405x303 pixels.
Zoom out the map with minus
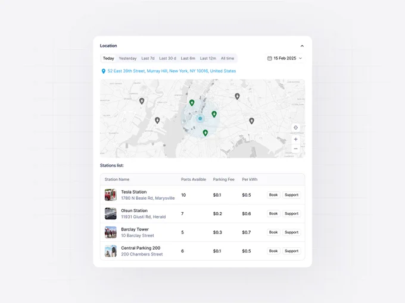pos(295,149)
